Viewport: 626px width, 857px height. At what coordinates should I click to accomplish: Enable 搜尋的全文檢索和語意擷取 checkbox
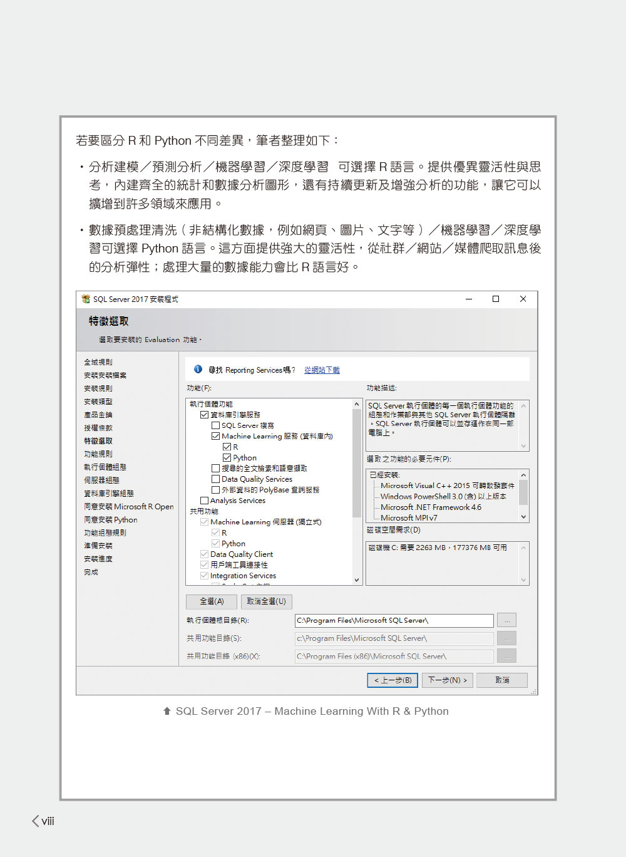pos(215,468)
